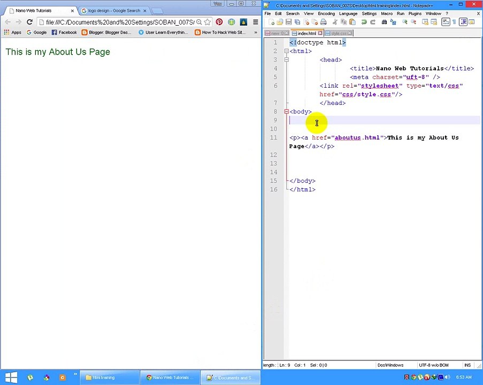483x385 pixels.
Task: Click green Undo arrow in Notepad++
Action: pos(364,22)
